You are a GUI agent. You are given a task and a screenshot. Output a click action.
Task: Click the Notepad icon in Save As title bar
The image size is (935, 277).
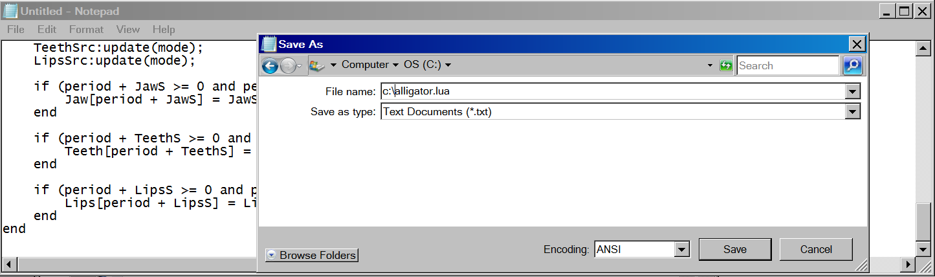[269, 44]
